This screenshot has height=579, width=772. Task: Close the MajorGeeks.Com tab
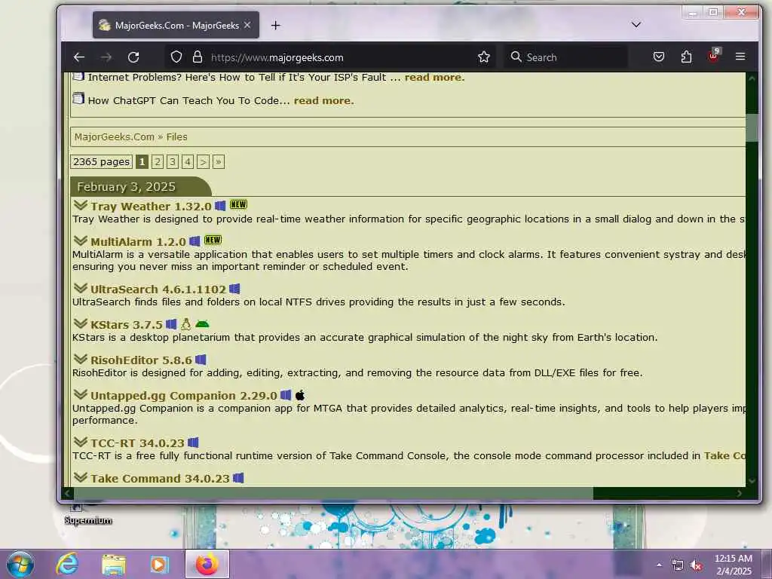point(247,25)
